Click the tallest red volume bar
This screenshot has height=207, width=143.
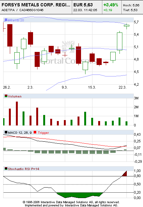click(17, 113)
